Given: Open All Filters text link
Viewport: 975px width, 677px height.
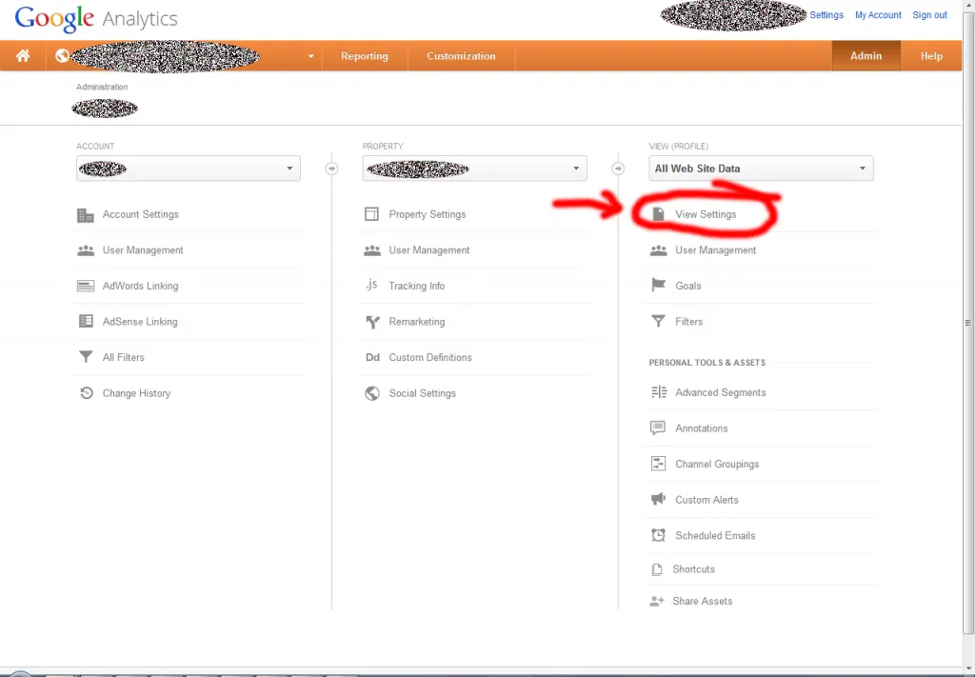Looking at the screenshot, I should coord(123,357).
